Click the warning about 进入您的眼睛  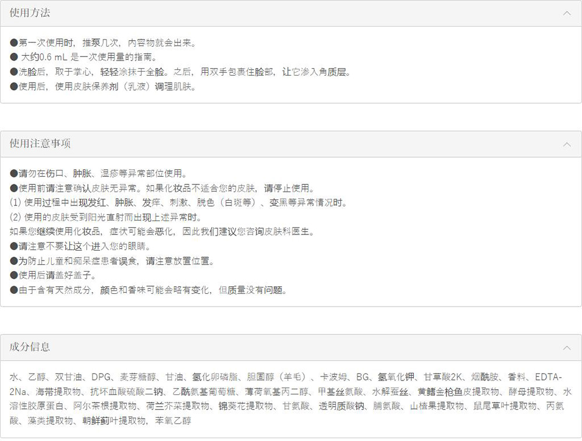pos(80,246)
